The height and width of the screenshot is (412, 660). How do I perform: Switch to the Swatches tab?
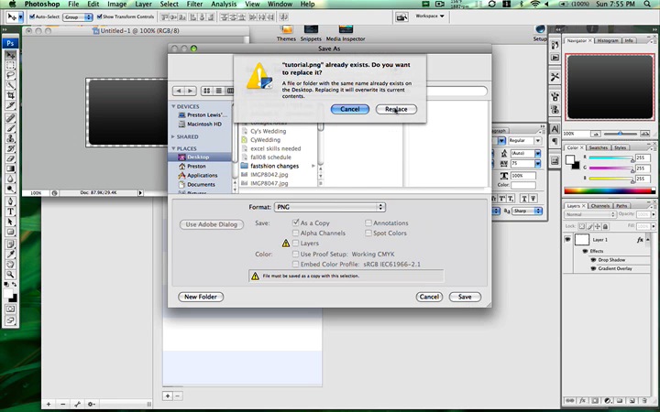[x=598, y=147]
